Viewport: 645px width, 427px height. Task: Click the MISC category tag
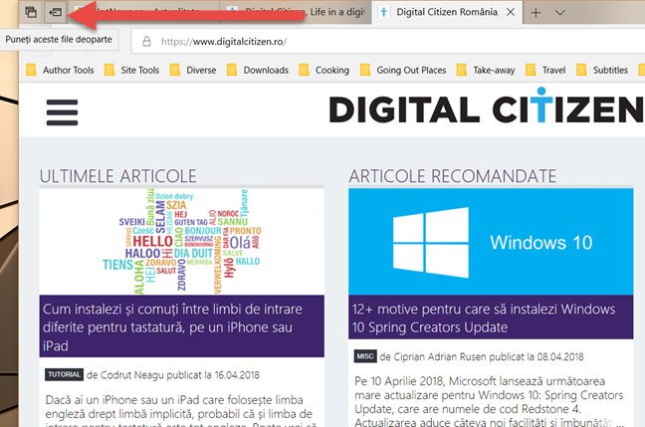coord(365,356)
